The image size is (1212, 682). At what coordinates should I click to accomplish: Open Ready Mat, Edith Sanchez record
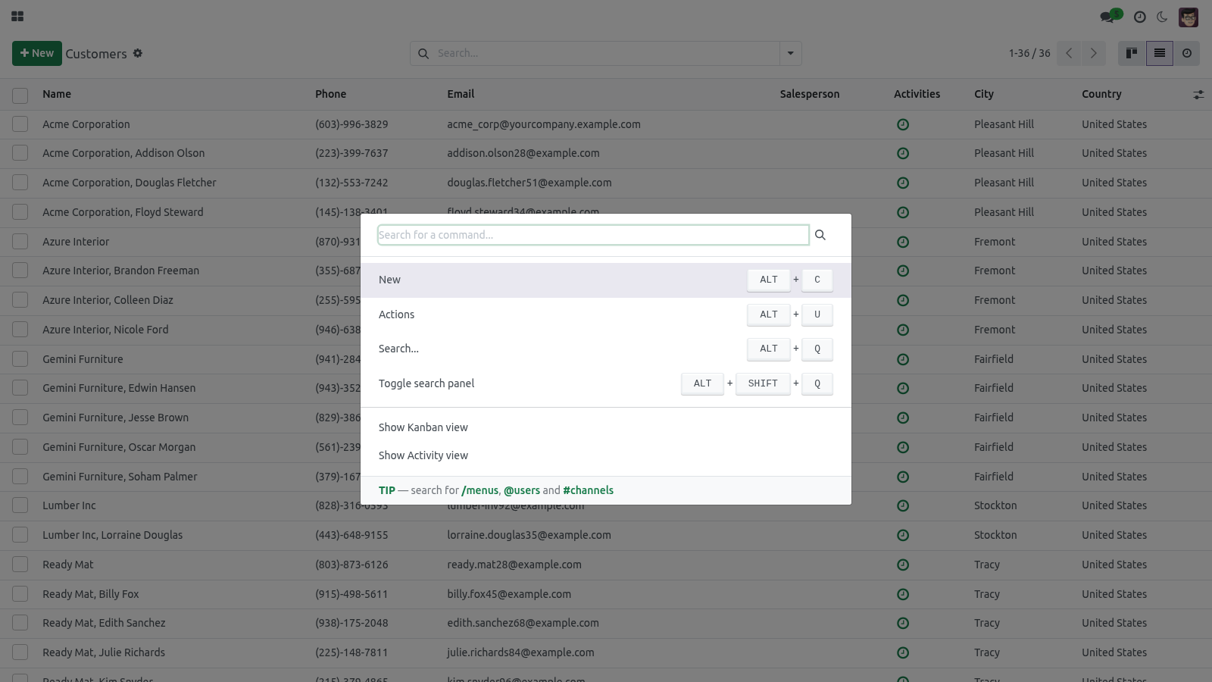click(x=104, y=623)
